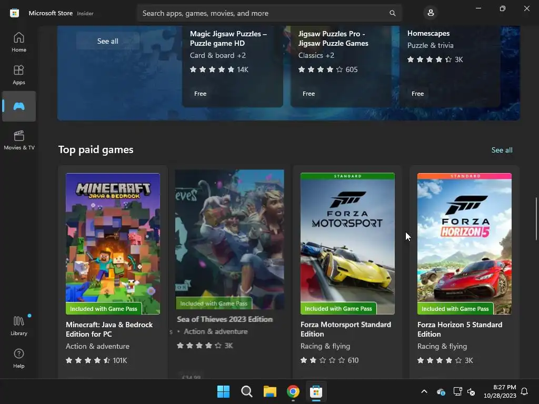
Task: Open the Apps section in sidebar
Action: click(19, 75)
